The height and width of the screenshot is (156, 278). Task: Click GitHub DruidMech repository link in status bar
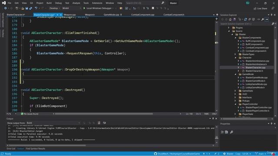(177, 154)
